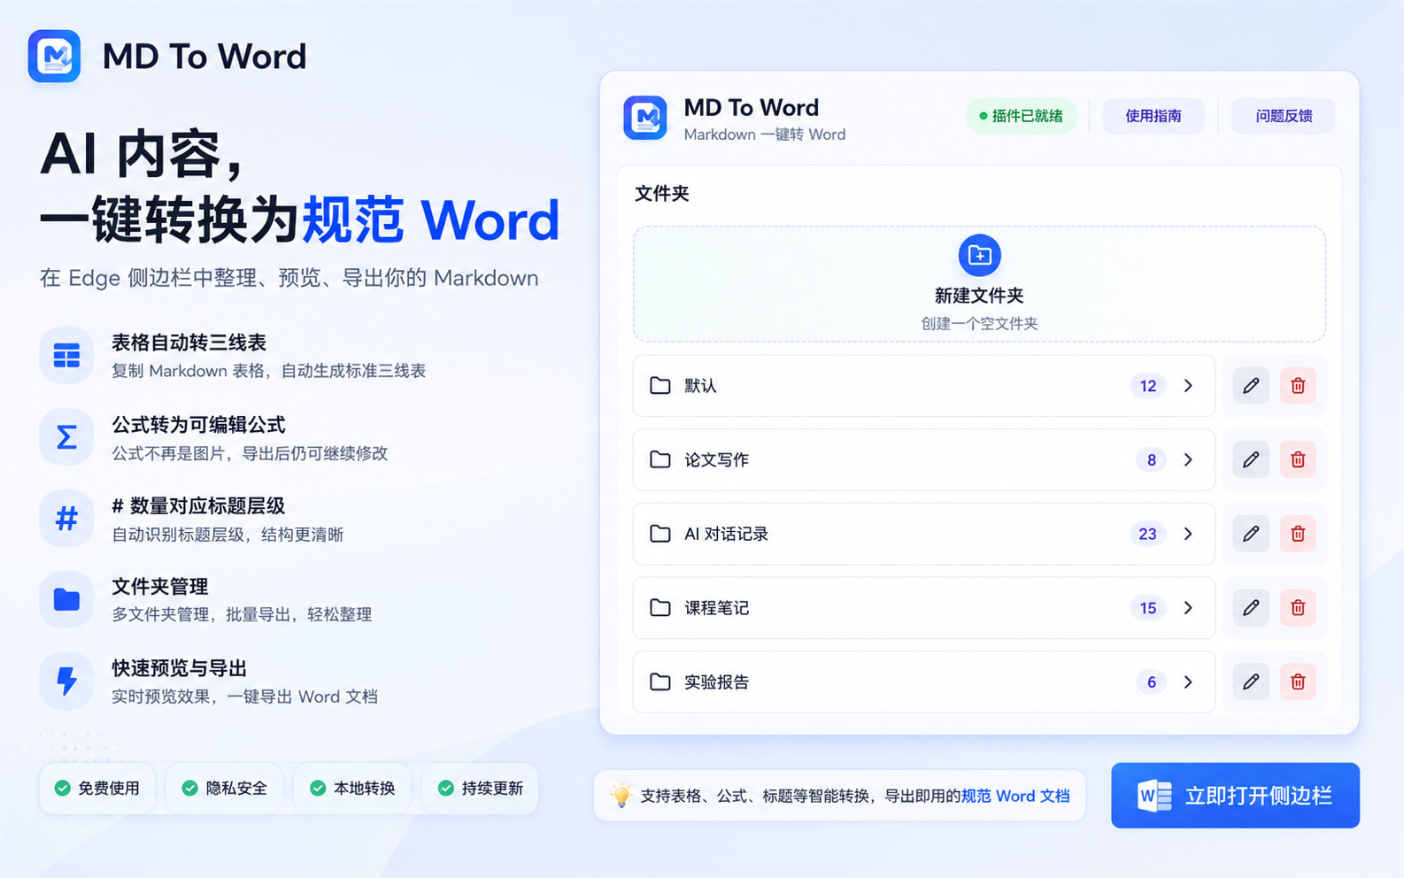Click the folder icon beside 文件夹管理
Screen dimensions: 1404x878
66,599
